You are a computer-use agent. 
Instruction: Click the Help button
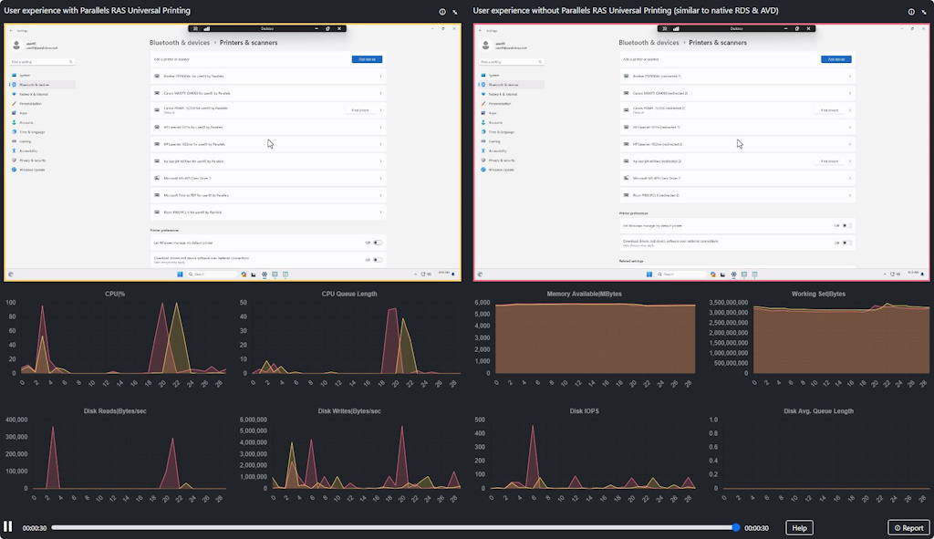click(x=799, y=528)
